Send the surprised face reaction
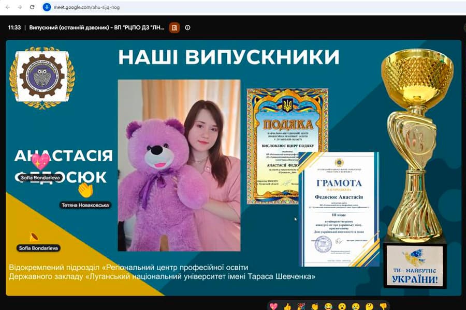The height and width of the screenshot is (310, 466). [342, 306]
